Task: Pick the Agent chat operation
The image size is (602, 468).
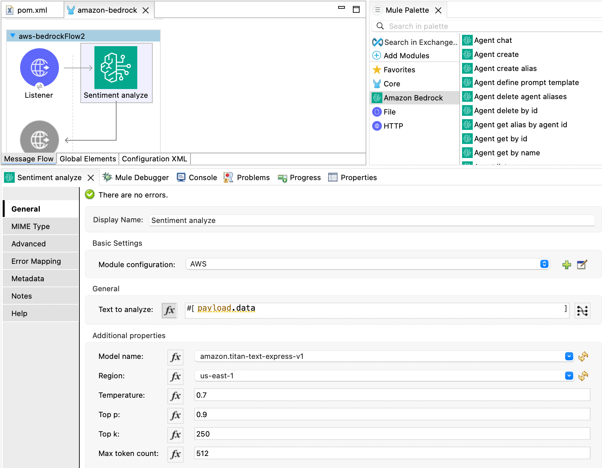Action: [x=487, y=40]
